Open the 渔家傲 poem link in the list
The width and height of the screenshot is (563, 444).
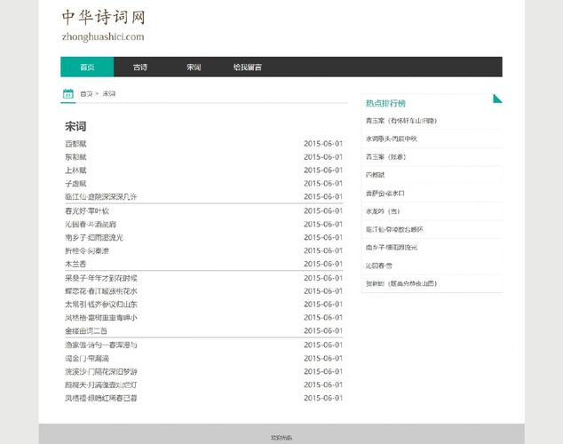point(100,345)
